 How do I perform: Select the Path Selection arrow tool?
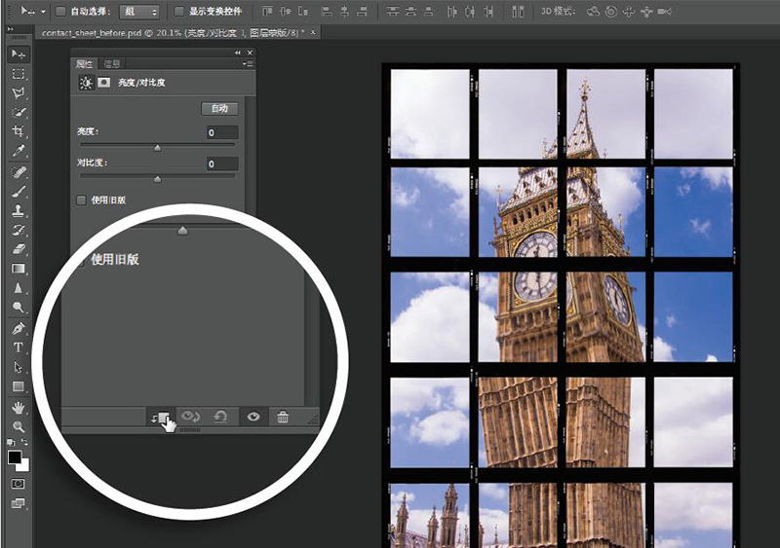19,367
